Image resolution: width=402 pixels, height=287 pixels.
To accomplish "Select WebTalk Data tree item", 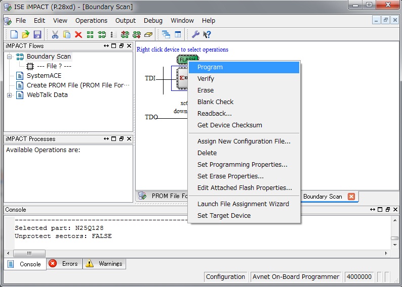I will 47,95.
